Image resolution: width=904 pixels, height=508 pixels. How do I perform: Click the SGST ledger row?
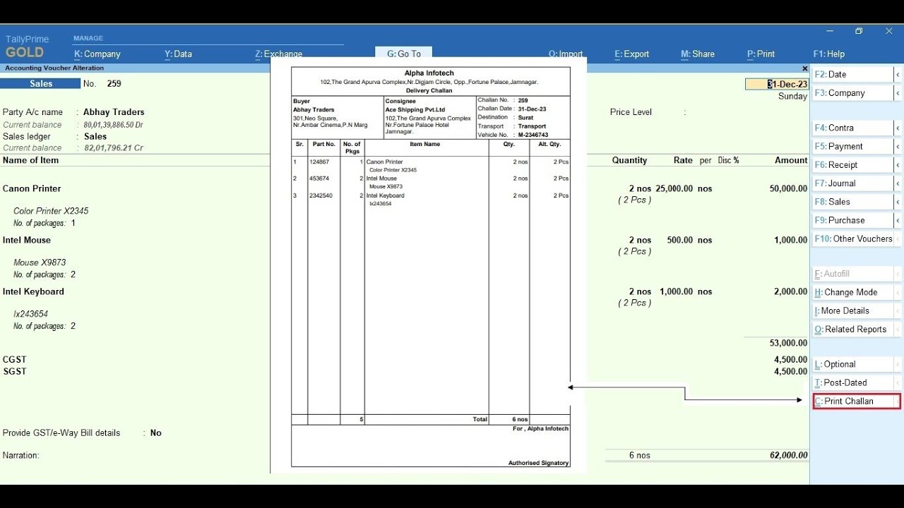point(14,371)
